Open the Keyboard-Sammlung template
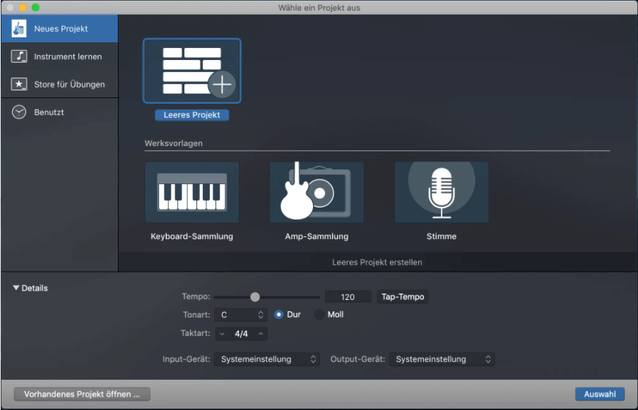 (x=191, y=191)
